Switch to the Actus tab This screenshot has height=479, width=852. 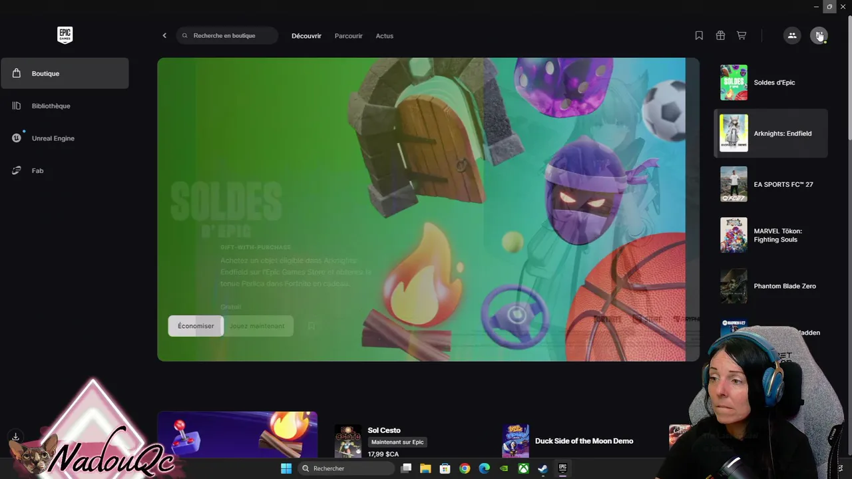[x=385, y=36]
